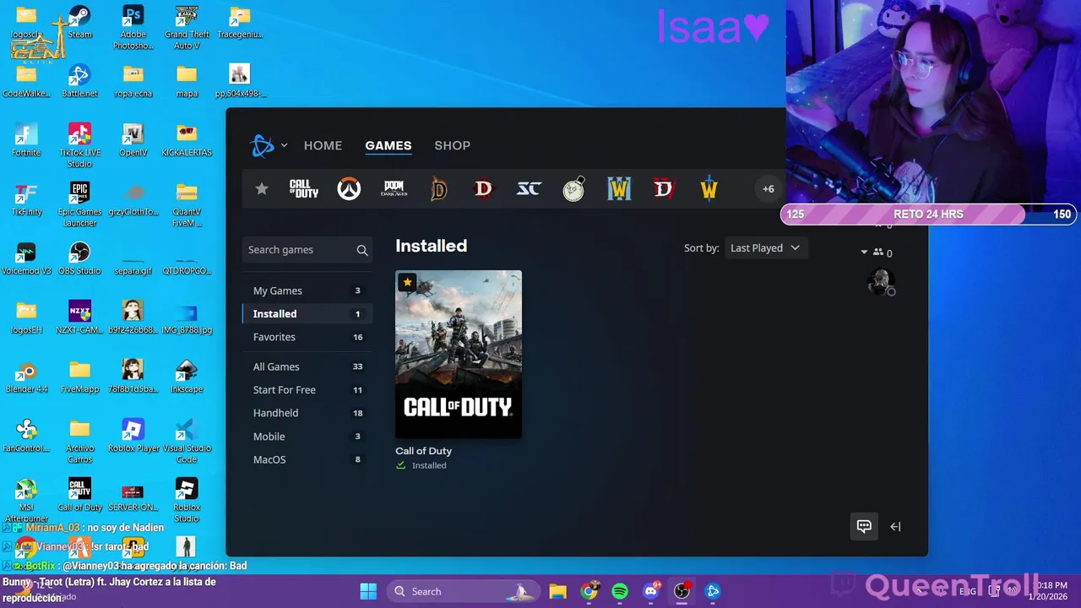Screen dimensions: 1081x608
Task: Click the Search games field
Action: tap(307, 250)
